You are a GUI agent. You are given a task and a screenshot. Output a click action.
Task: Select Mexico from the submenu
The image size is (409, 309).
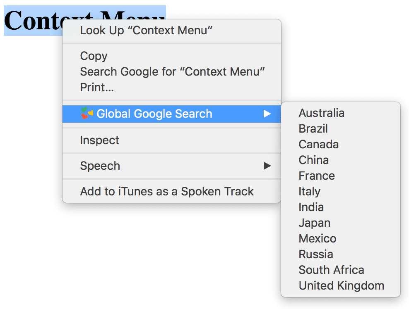tap(317, 238)
